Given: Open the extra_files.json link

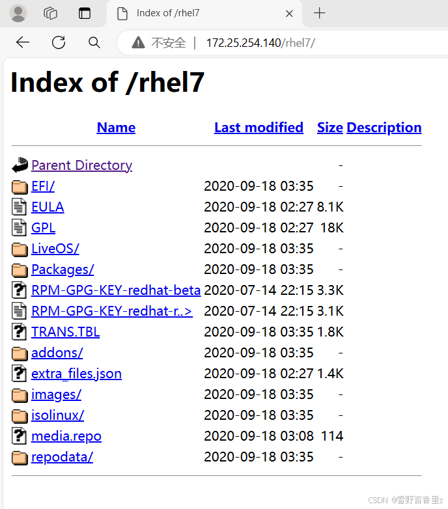Looking at the screenshot, I should tap(77, 374).
